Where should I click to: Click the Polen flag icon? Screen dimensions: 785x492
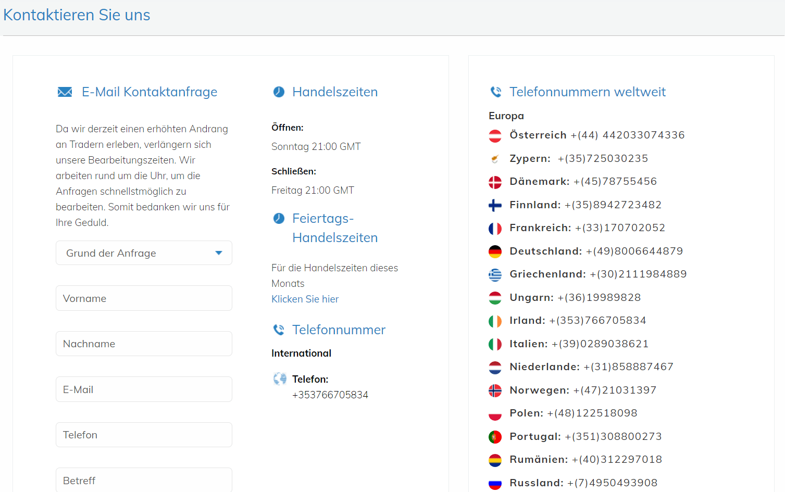pyautogui.click(x=495, y=414)
